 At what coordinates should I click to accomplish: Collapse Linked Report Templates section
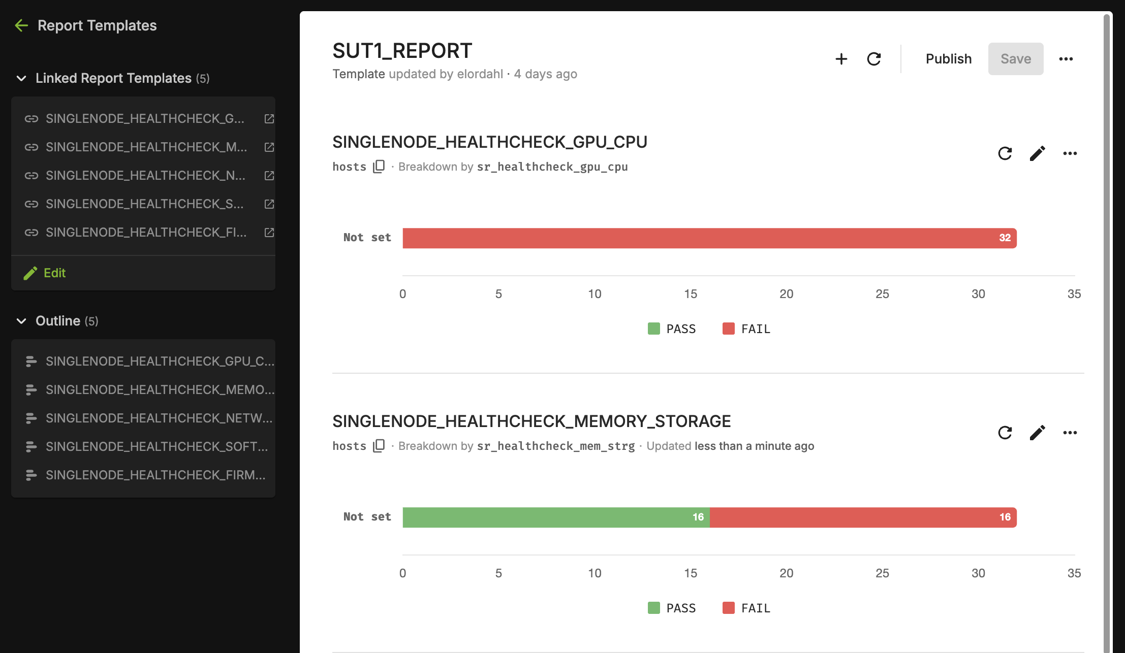pyautogui.click(x=21, y=78)
